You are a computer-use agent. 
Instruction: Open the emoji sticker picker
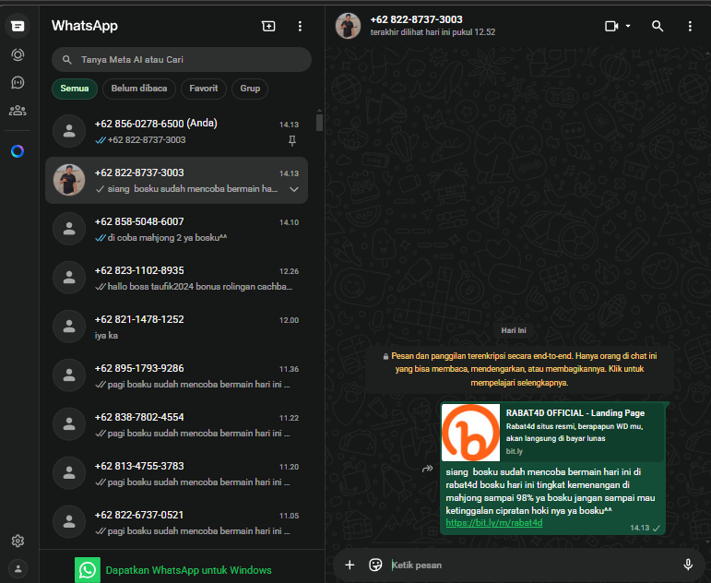pos(375,565)
